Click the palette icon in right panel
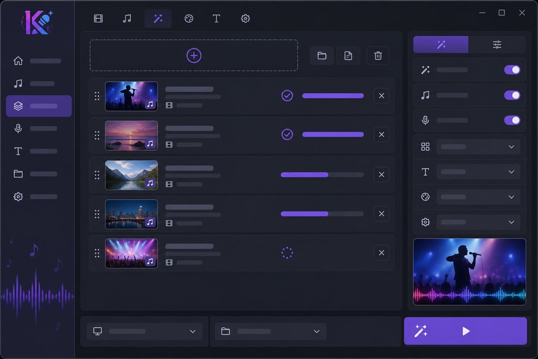 425,197
